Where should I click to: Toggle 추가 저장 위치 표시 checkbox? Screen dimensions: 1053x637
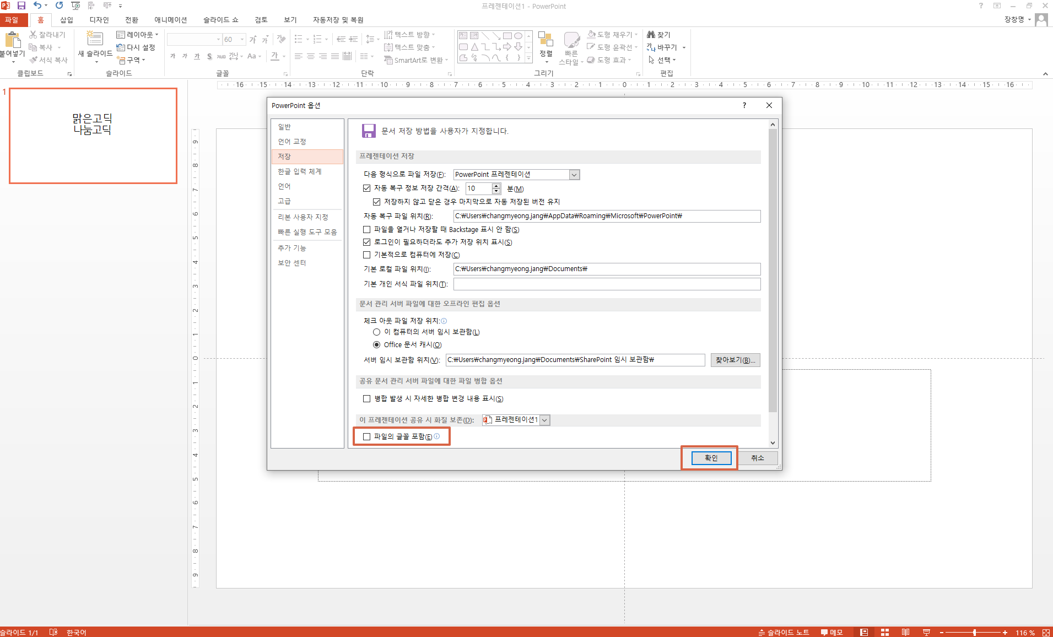pos(366,242)
